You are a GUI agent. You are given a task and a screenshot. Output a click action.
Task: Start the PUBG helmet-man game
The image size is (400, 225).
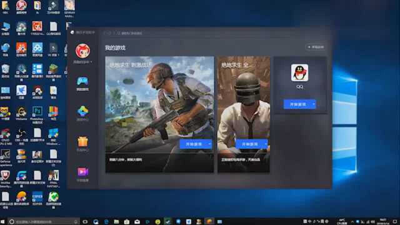click(x=250, y=144)
